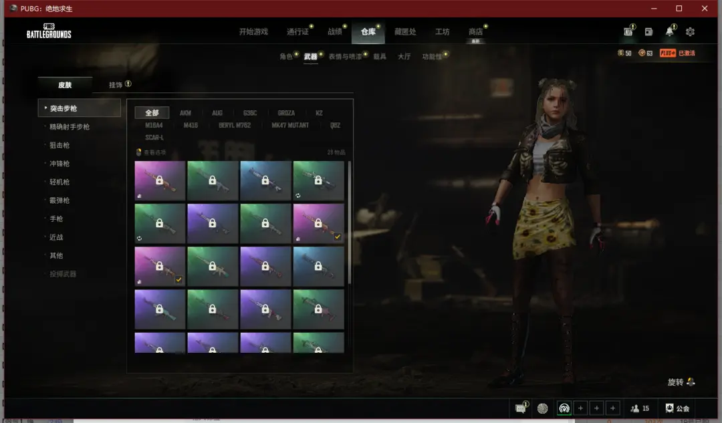Image resolution: width=722 pixels, height=423 pixels.
Task: Open the 公会 guild button
Action: (x=677, y=408)
